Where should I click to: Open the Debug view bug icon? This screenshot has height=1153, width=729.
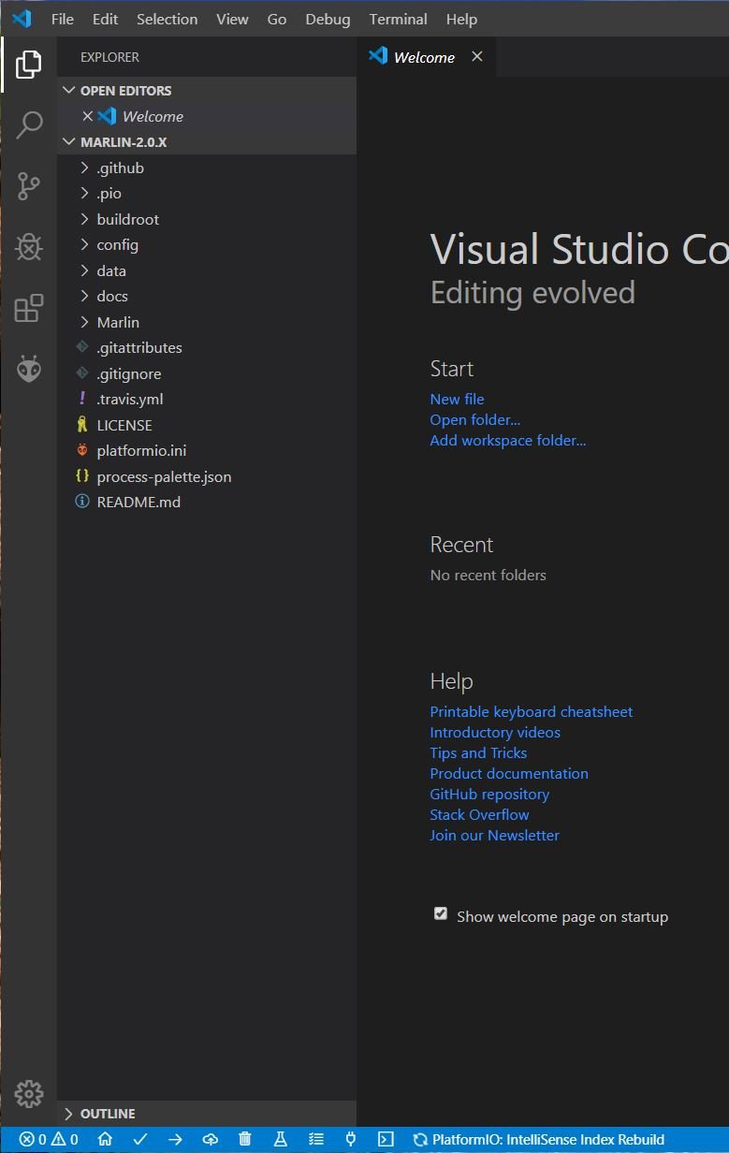29,247
